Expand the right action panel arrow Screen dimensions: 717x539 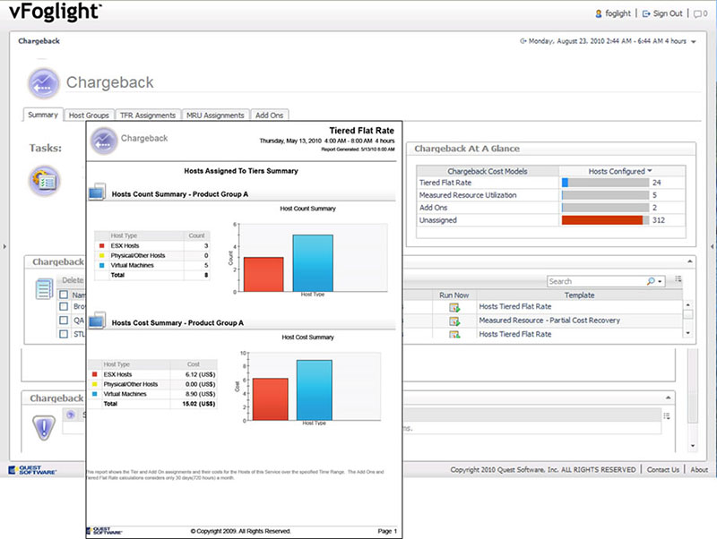coord(712,246)
